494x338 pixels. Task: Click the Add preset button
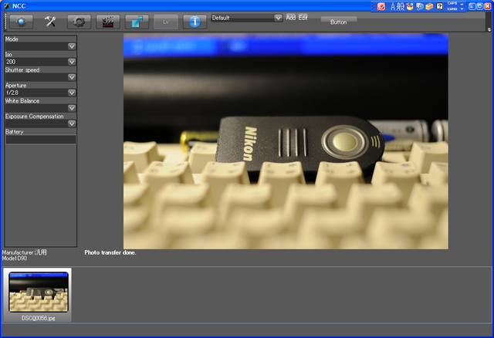click(x=290, y=18)
